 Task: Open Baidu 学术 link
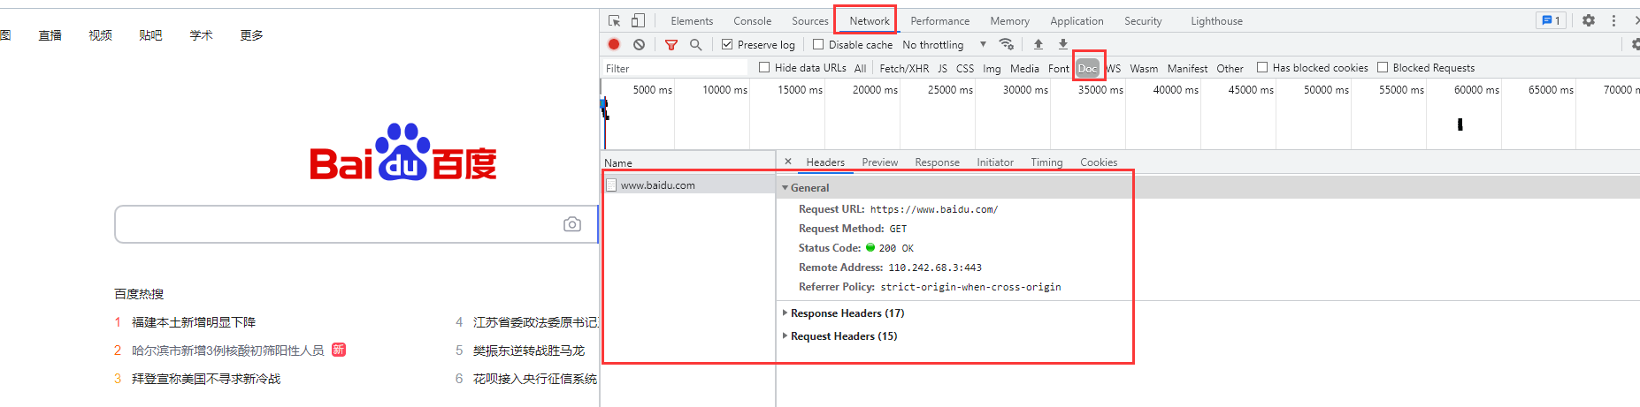pyautogui.click(x=201, y=35)
